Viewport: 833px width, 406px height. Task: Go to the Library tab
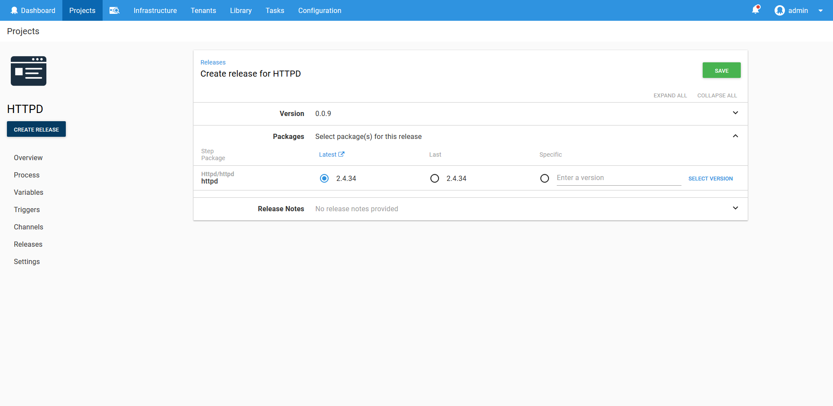pos(241,10)
